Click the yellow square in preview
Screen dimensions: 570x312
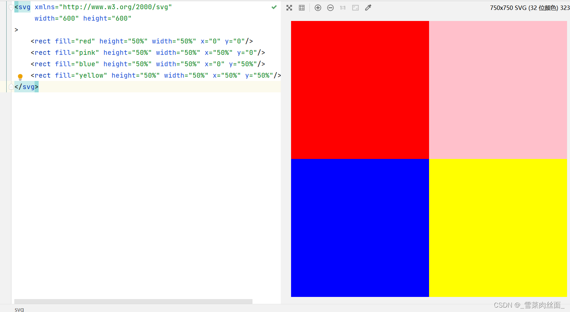(498, 228)
